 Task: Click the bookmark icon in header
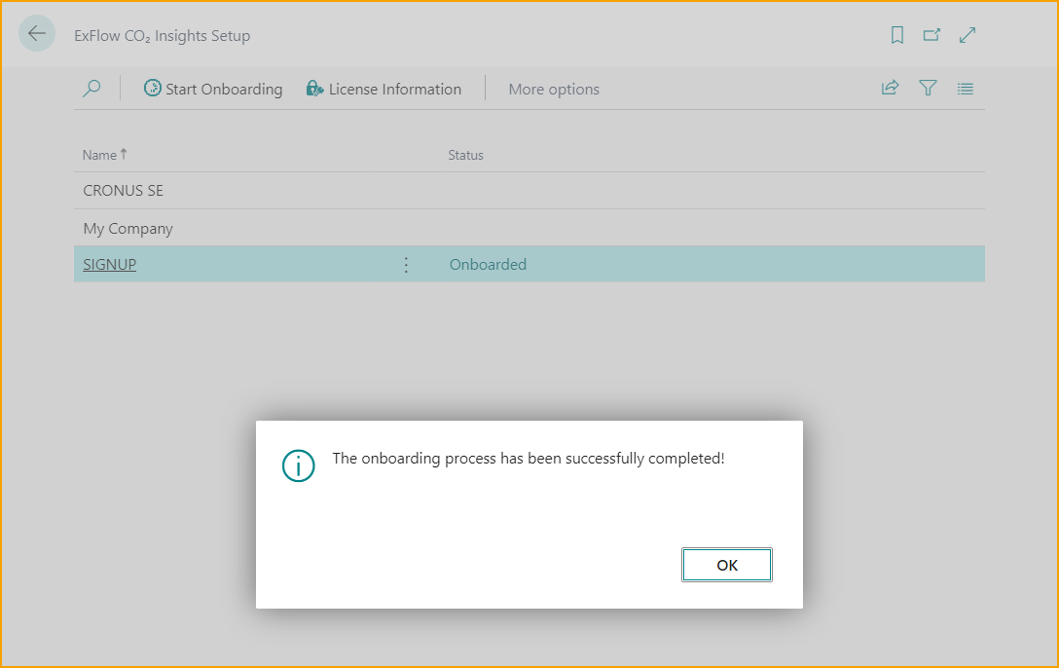point(896,35)
